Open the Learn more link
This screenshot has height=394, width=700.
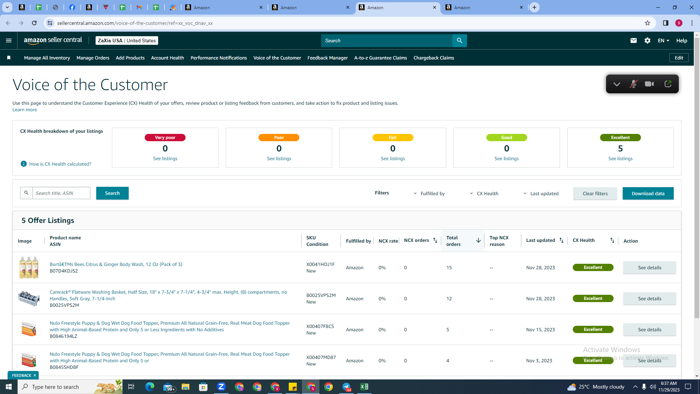click(24, 109)
